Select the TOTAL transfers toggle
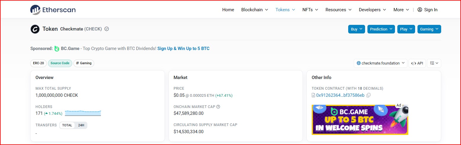Viewport: 461px width, 145px height. pyautogui.click(x=67, y=125)
